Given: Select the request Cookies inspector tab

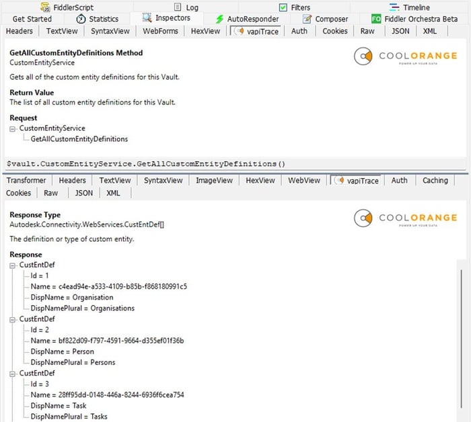Looking at the screenshot, I should click(x=335, y=31).
